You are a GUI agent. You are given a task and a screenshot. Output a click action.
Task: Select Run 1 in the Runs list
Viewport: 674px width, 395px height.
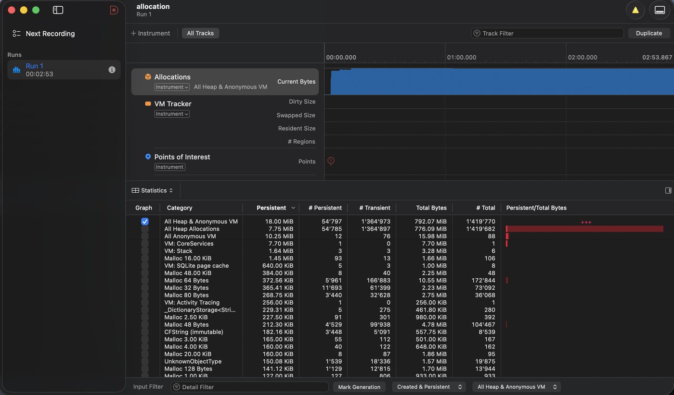click(x=64, y=70)
